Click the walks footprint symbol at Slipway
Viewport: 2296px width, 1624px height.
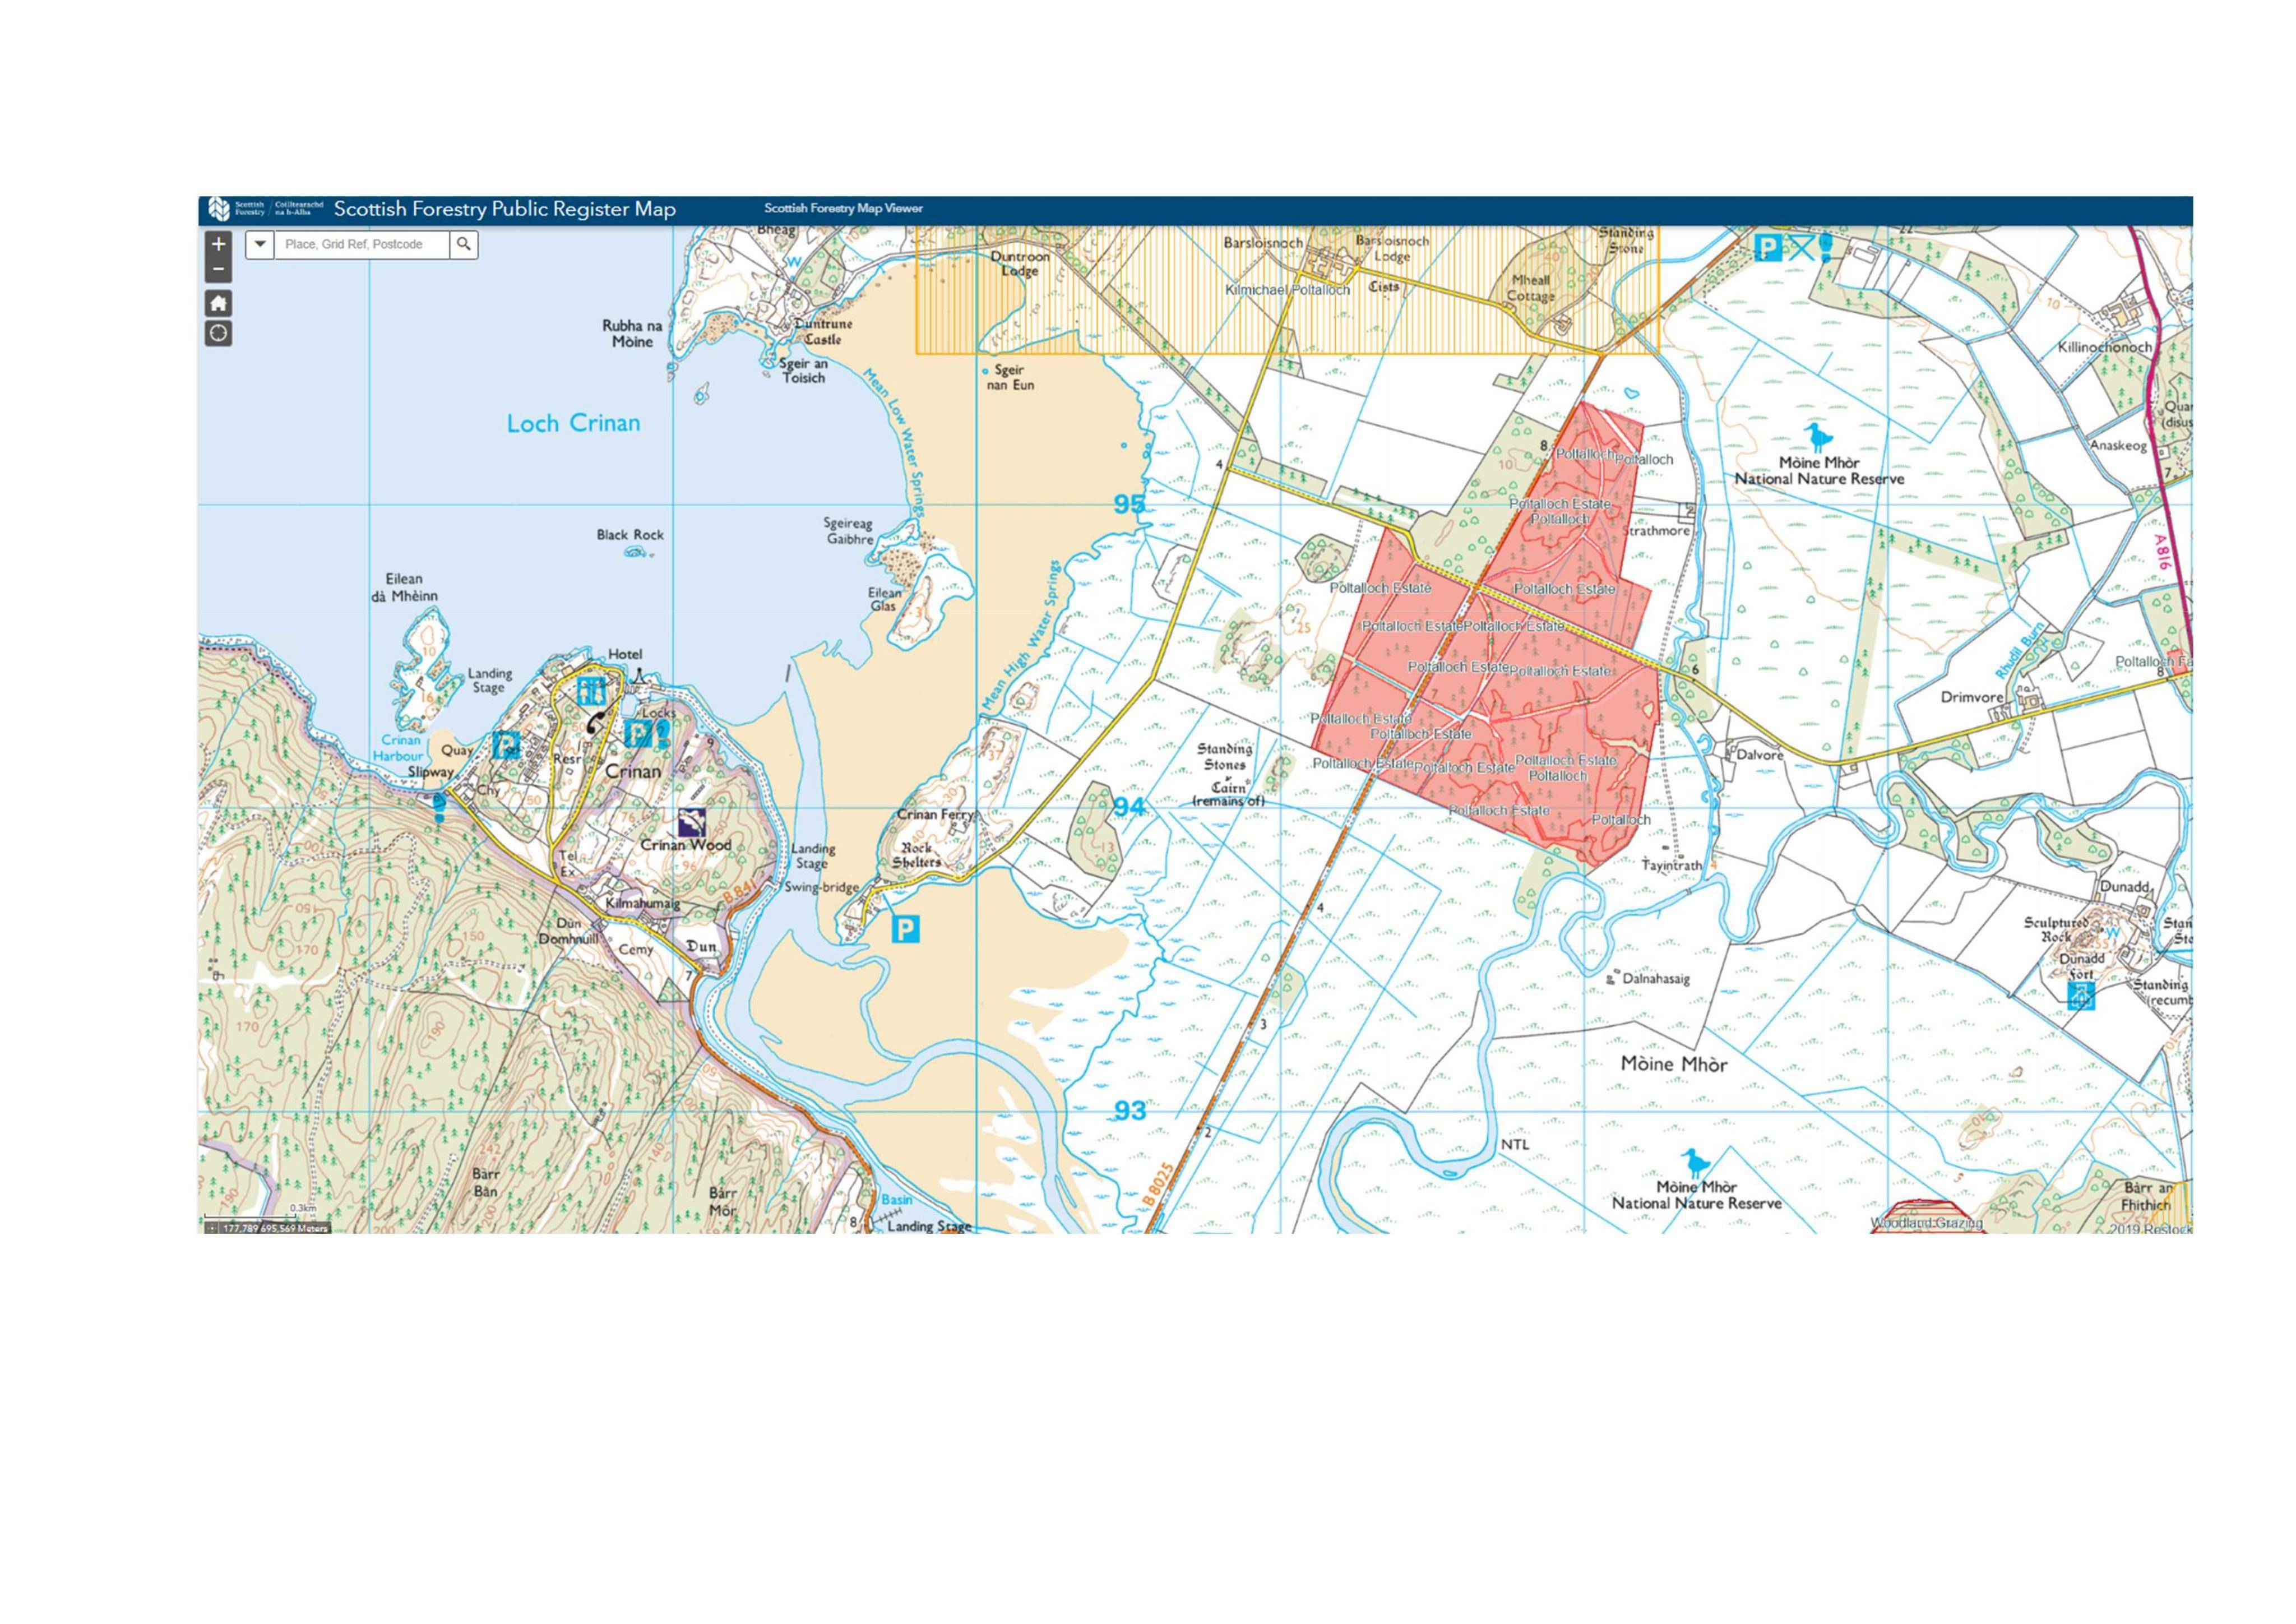click(x=439, y=807)
